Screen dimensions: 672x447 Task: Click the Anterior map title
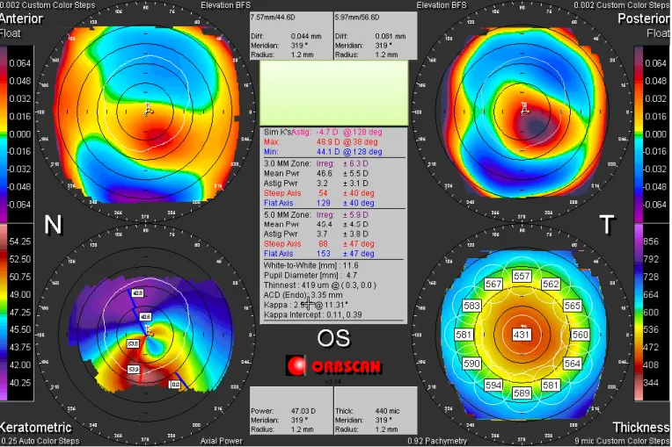coord(21,18)
